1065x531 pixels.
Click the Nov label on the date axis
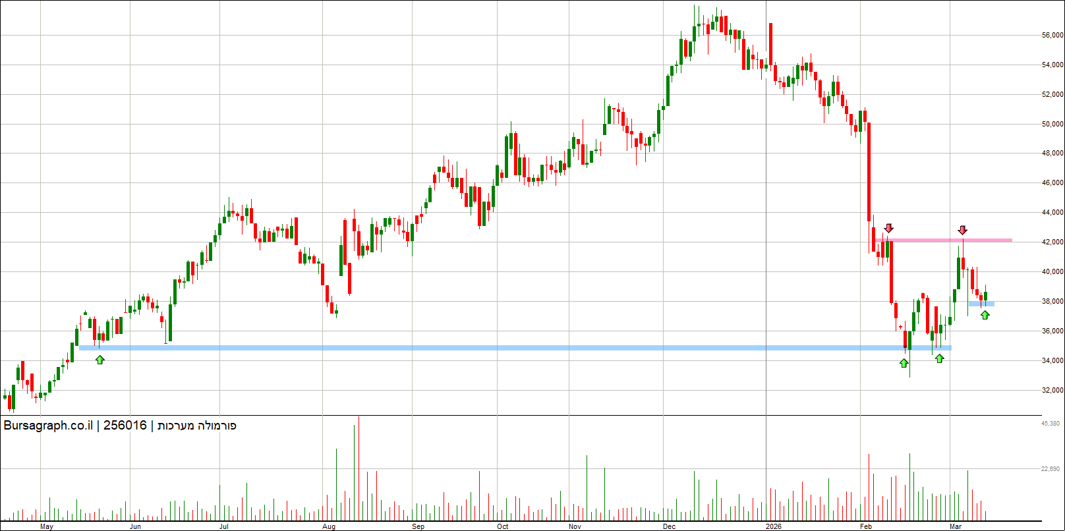tap(575, 526)
